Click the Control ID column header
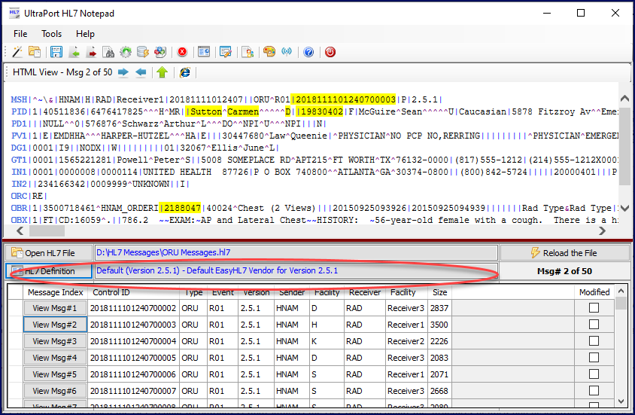Image resolution: width=635 pixels, height=415 pixels. point(133,292)
